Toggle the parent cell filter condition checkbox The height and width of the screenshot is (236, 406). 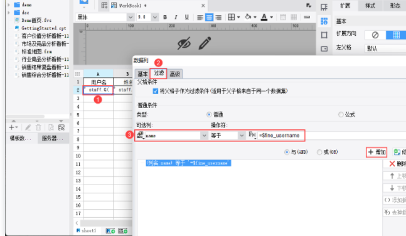pos(156,91)
